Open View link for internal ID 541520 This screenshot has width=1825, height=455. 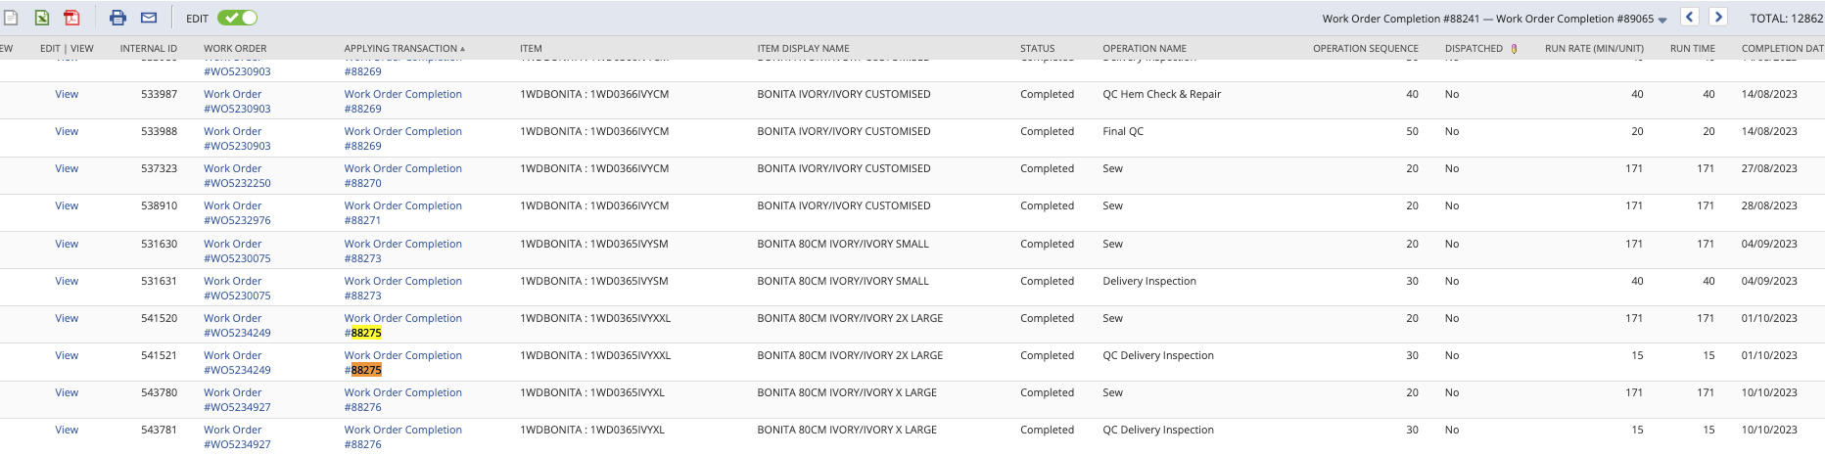(x=67, y=318)
